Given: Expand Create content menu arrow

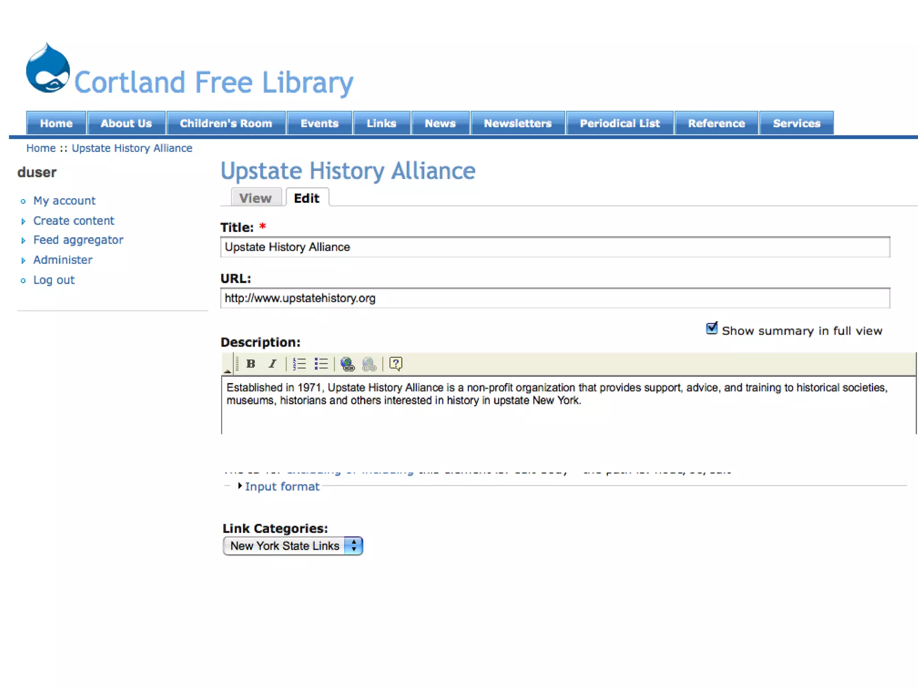Looking at the screenshot, I should 23,221.
